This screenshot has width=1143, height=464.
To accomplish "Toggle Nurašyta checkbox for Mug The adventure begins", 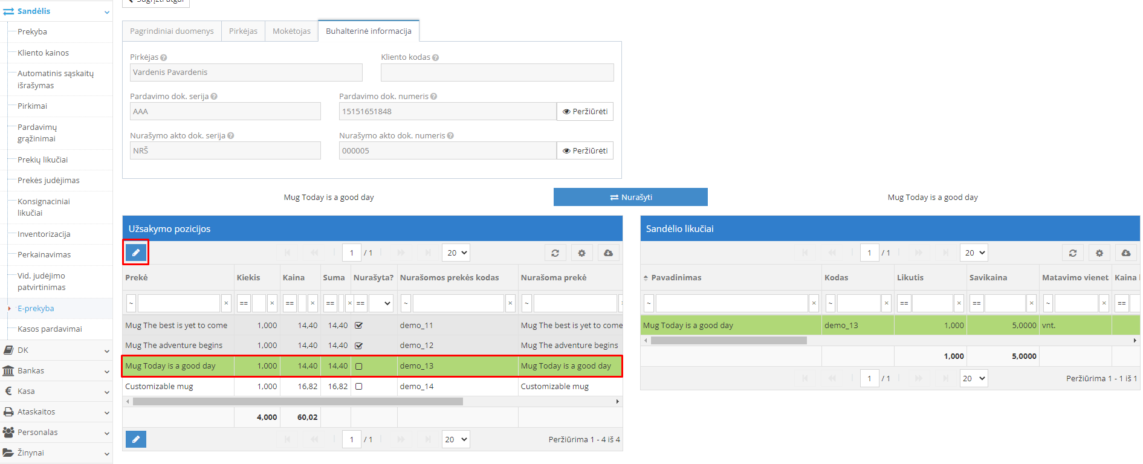I will (x=358, y=346).
